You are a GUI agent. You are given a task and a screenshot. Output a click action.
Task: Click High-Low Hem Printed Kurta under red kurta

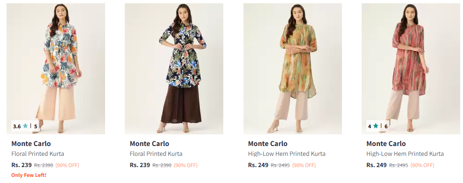(405, 154)
